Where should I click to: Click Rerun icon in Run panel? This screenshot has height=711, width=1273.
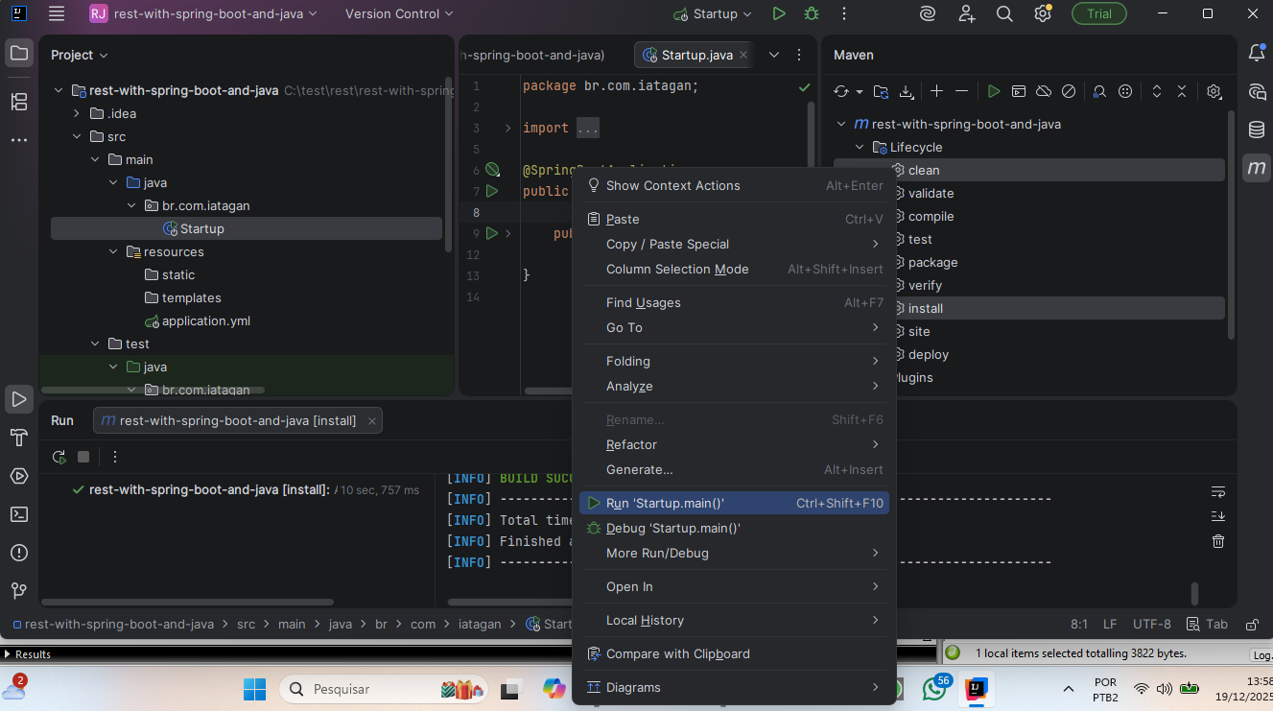[x=59, y=457]
